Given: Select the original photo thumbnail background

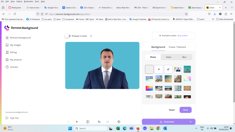Looking at the screenshot, I should [x=178, y=69].
